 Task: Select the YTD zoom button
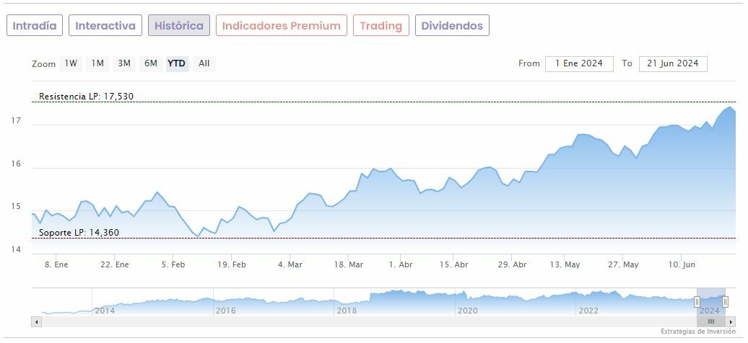pos(177,63)
